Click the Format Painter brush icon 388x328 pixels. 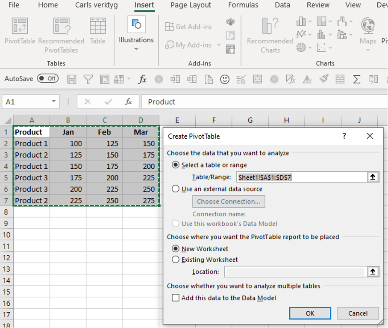pyautogui.click(x=323, y=79)
